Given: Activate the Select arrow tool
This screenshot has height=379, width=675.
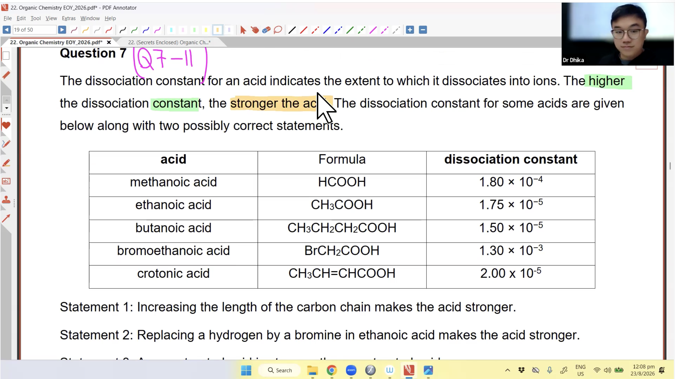Looking at the screenshot, I should click(x=243, y=30).
